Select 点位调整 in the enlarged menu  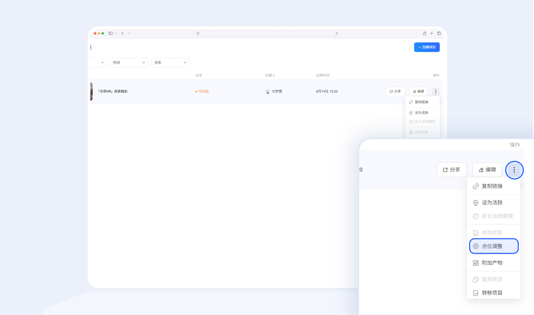coord(494,246)
